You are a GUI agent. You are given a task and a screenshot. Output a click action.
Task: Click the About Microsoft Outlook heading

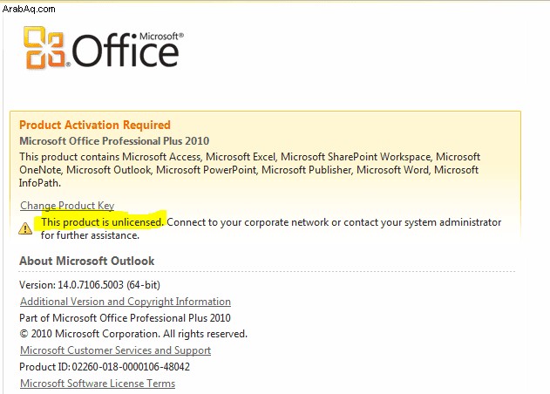coord(86,261)
